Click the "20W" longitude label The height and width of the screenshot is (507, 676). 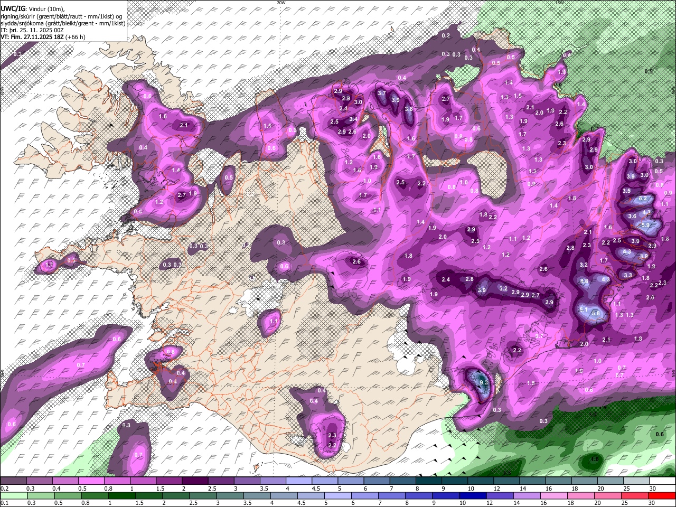[x=281, y=3]
